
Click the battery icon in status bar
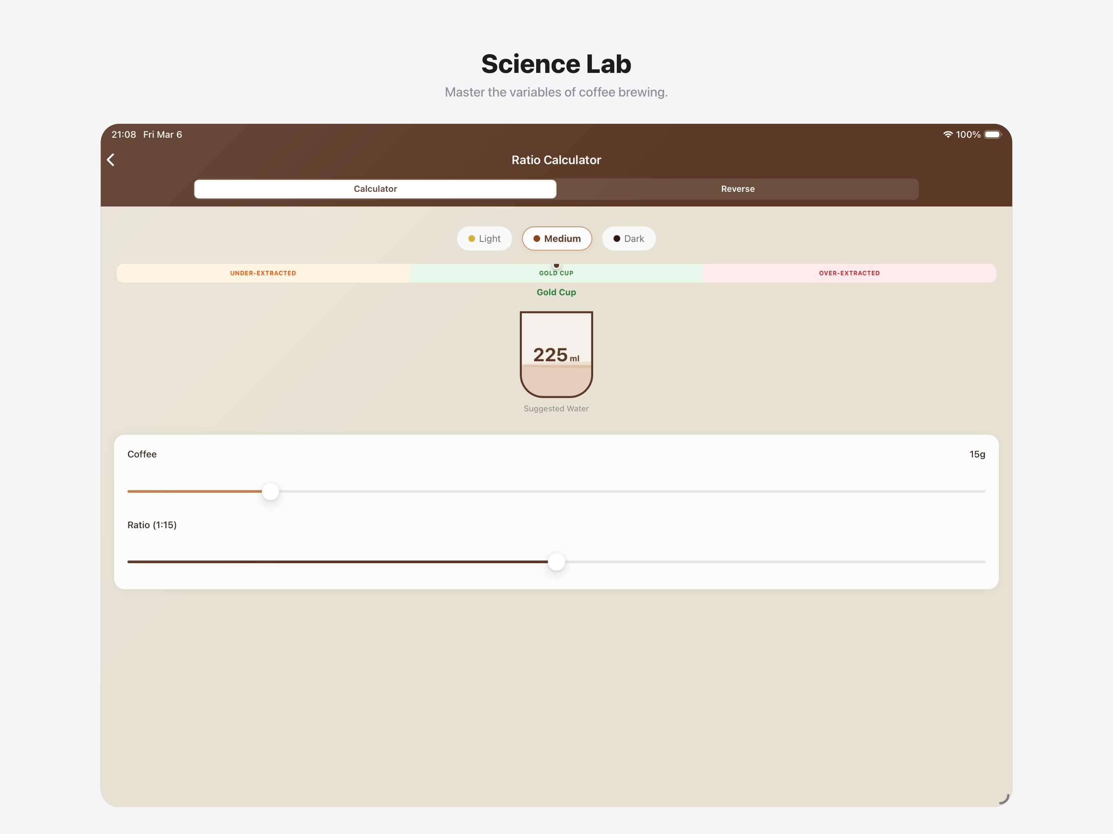pos(993,134)
